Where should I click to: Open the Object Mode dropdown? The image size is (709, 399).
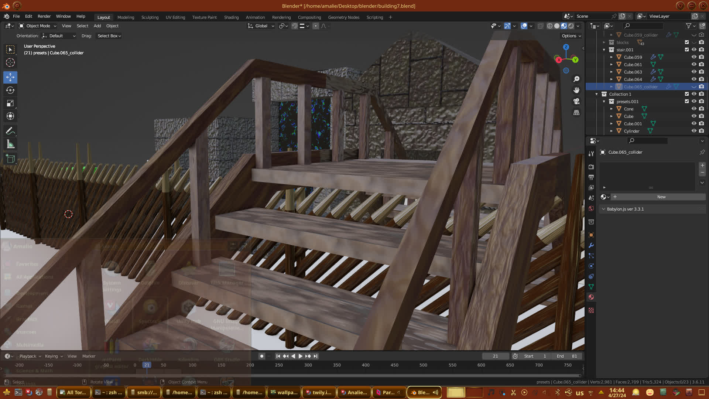pos(38,26)
